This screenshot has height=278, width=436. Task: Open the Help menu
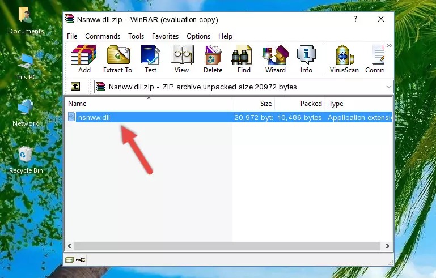[225, 36]
